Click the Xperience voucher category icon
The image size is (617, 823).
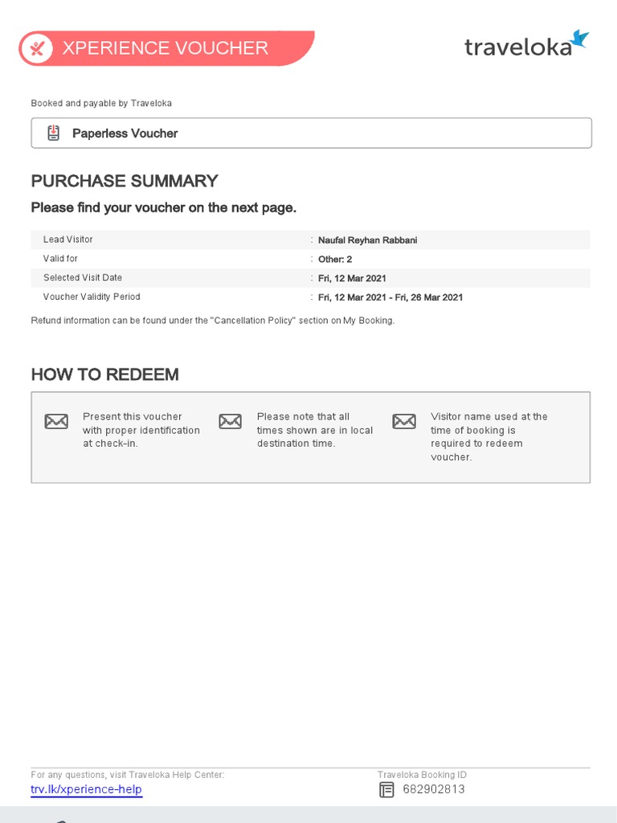[x=37, y=48]
